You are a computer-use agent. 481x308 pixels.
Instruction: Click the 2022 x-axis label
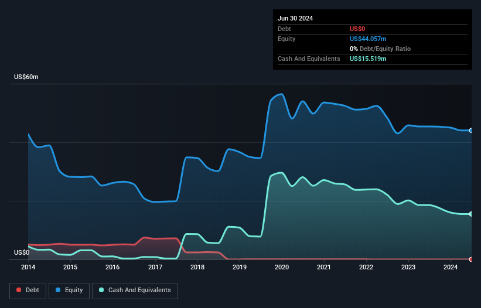(x=366, y=267)
